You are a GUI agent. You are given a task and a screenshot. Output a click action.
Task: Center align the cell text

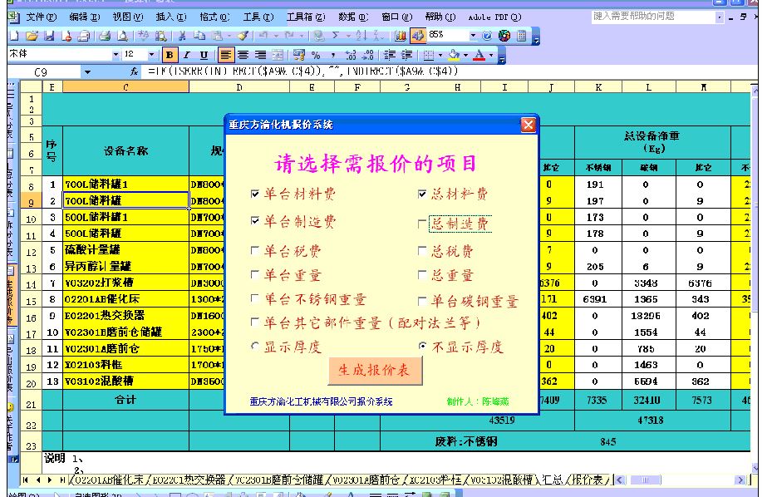(x=243, y=55)
